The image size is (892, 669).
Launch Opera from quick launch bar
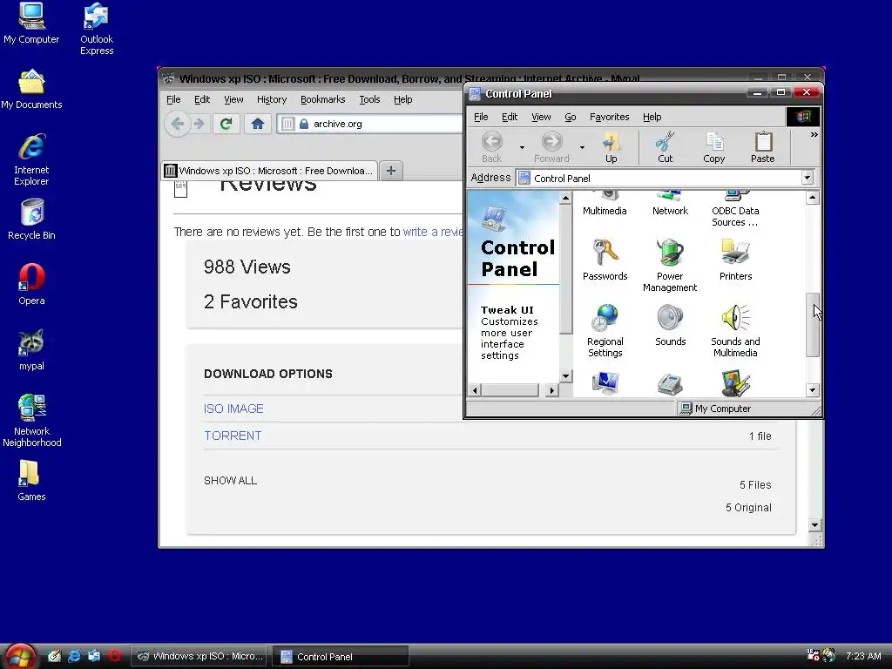click(114, 656)
